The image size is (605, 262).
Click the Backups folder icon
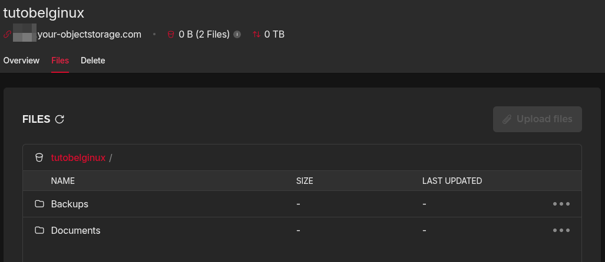click(x=39, y=204)
